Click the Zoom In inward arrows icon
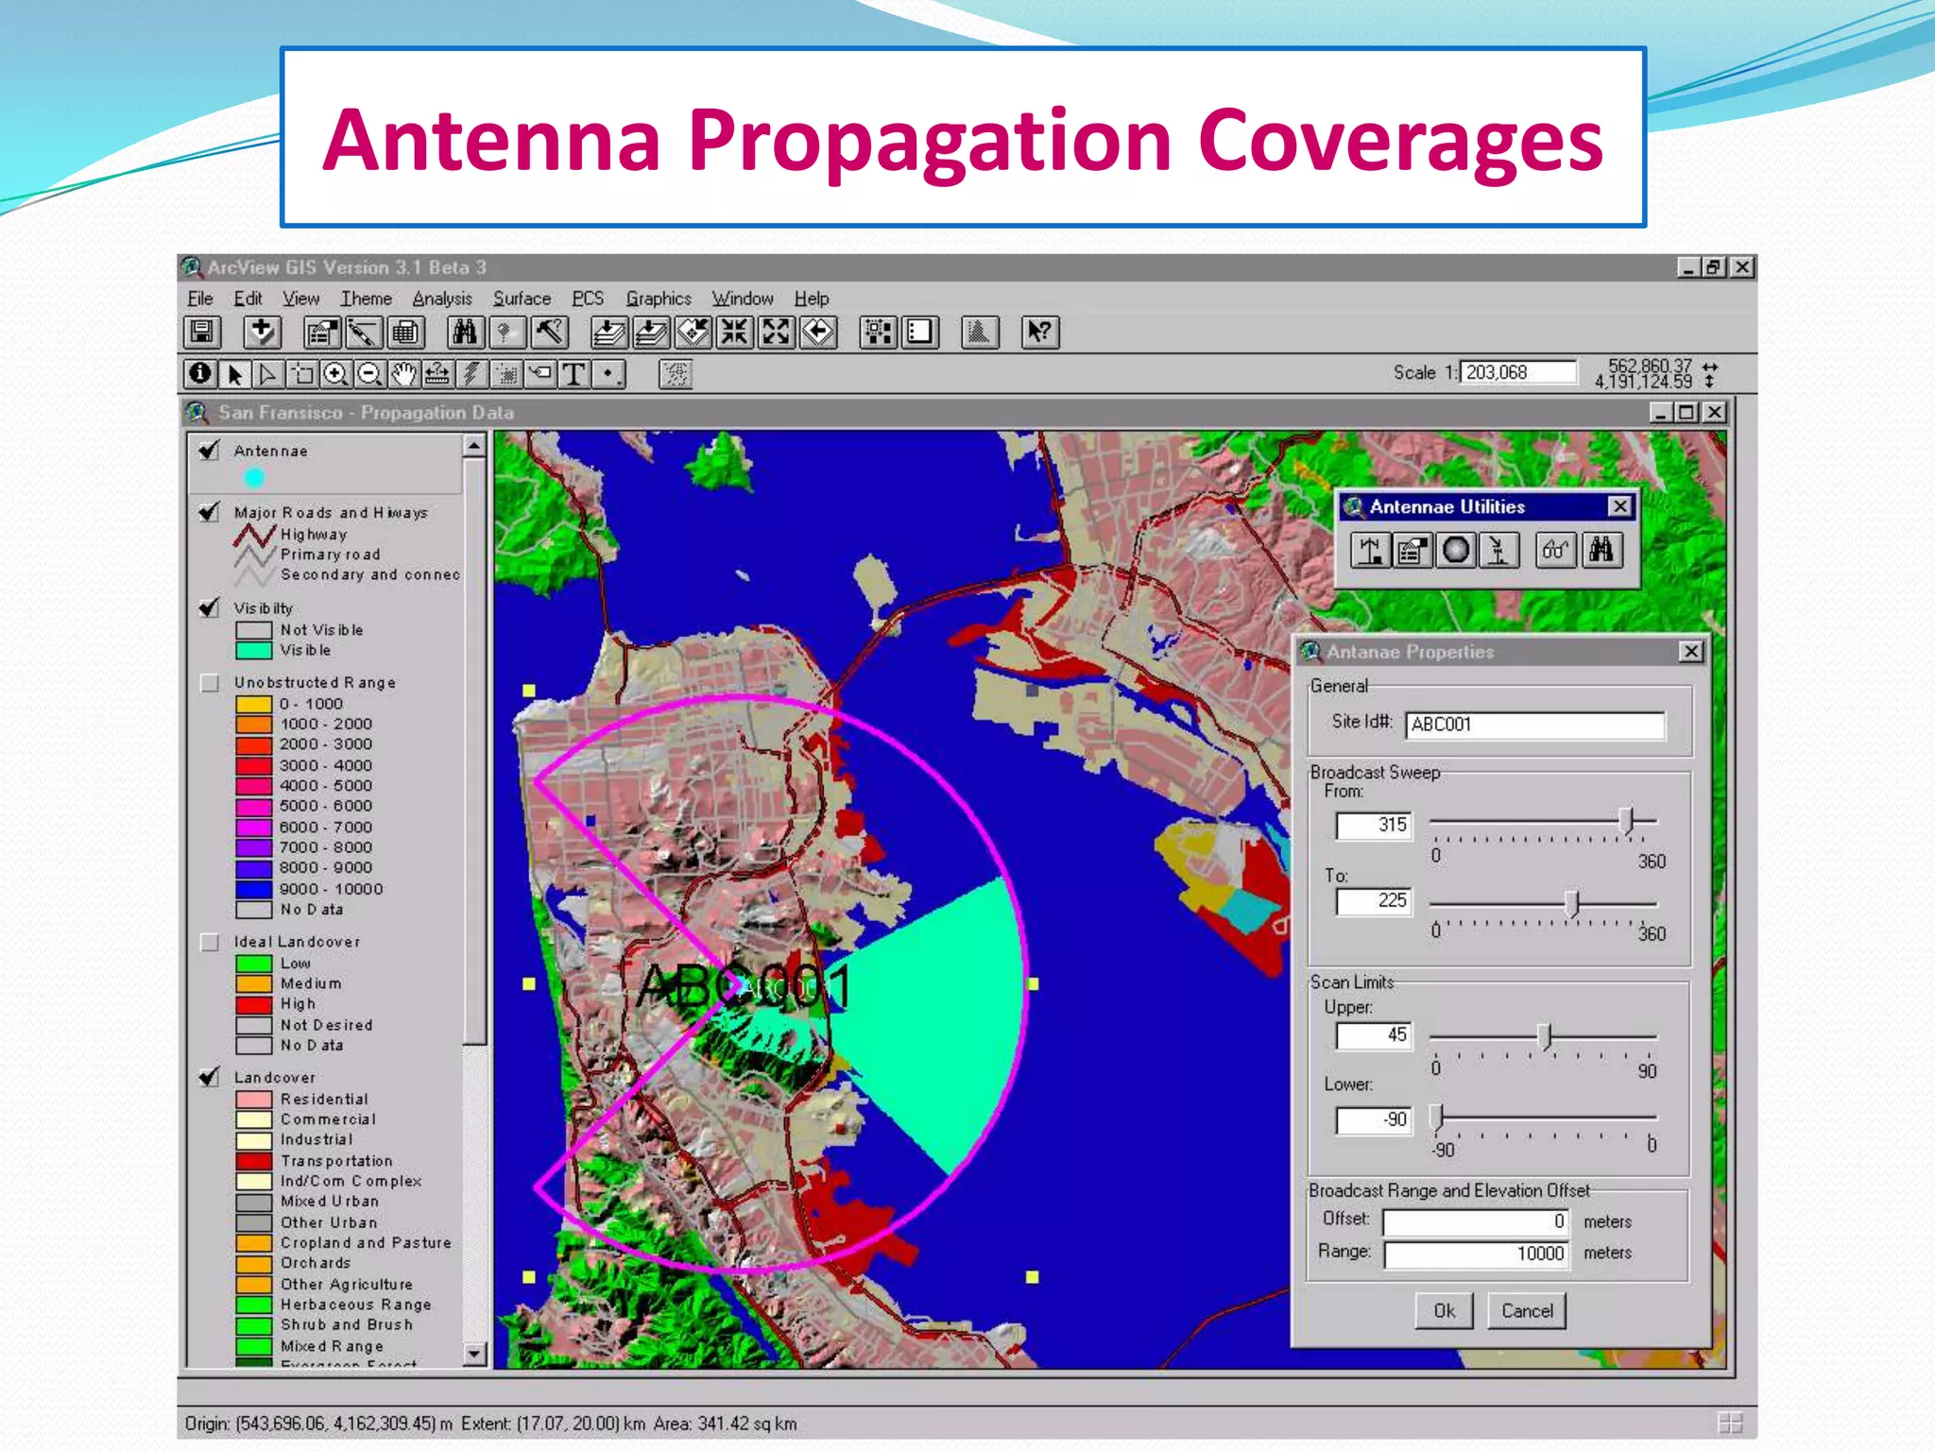This screenshot has height=1451, width=1935. [734, 332]
